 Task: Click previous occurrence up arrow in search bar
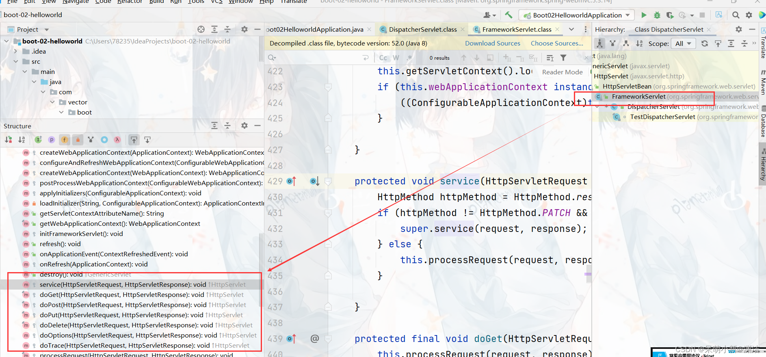coord(464,58)
